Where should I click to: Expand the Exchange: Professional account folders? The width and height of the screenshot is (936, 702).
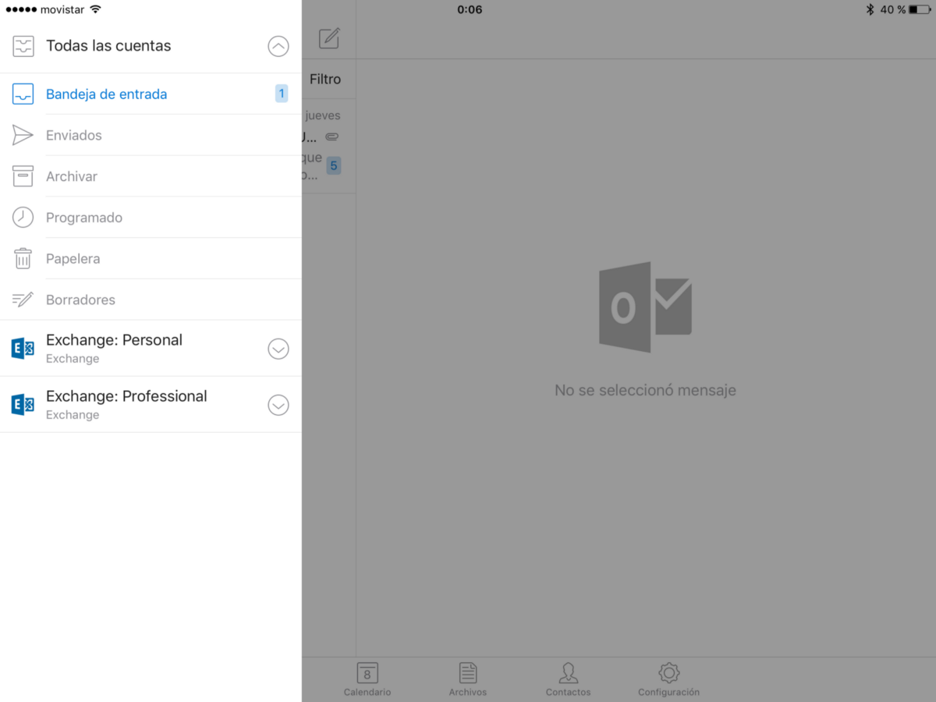tap(278, 405)
